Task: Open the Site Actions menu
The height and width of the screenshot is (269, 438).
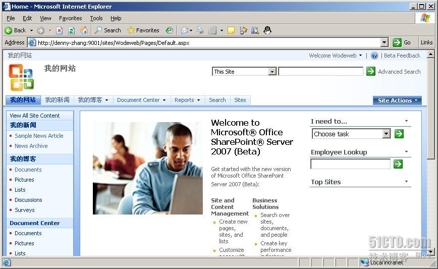Action: [x=397, y=100]
